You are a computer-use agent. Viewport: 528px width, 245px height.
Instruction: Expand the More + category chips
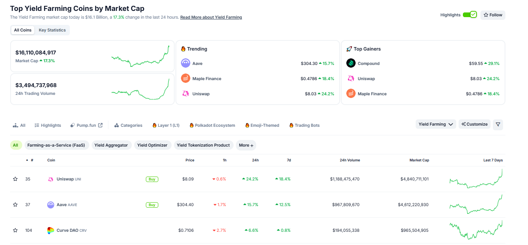[246, 145]
